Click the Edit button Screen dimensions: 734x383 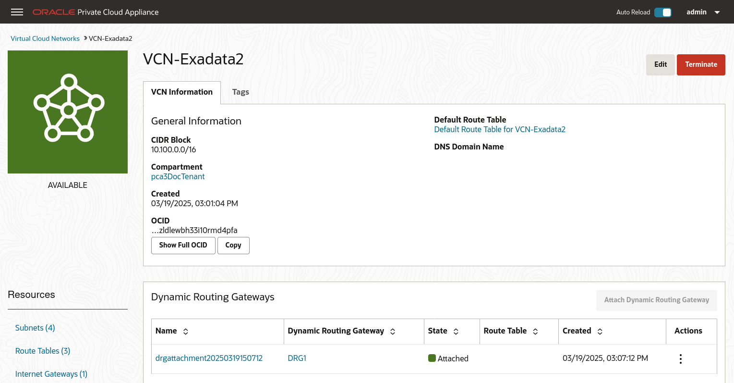(661, 64)
